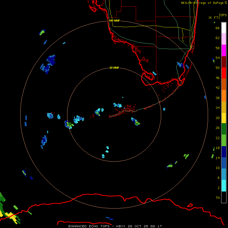Pick the black threshold swatch beside TH
228x228 pixels.
tap(224, 197)
